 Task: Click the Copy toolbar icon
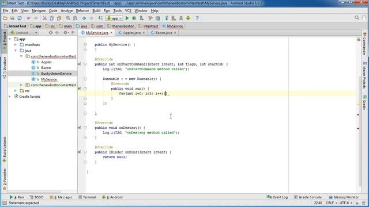tap(52, 18)
